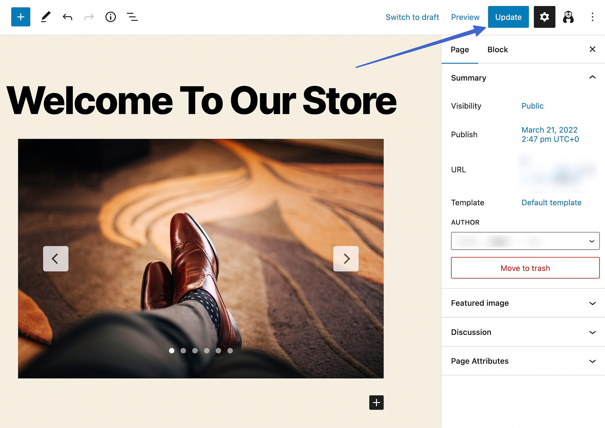This screenshot has width=605, height=428.
Task: Click Default template to change template
Action: [x=551, y=203]
